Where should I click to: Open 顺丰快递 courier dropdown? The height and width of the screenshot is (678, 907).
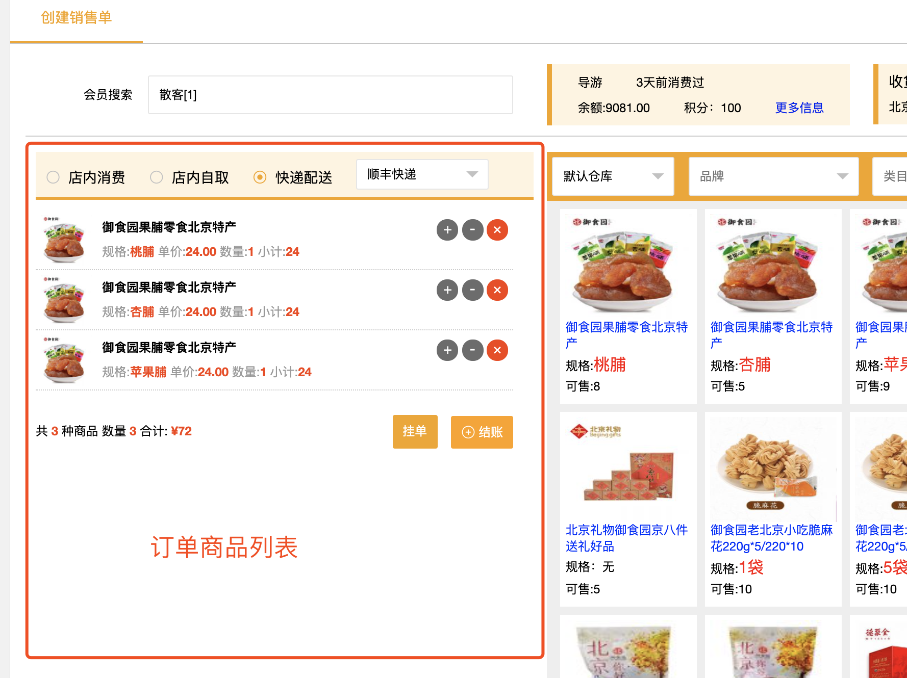pos(422,174)
